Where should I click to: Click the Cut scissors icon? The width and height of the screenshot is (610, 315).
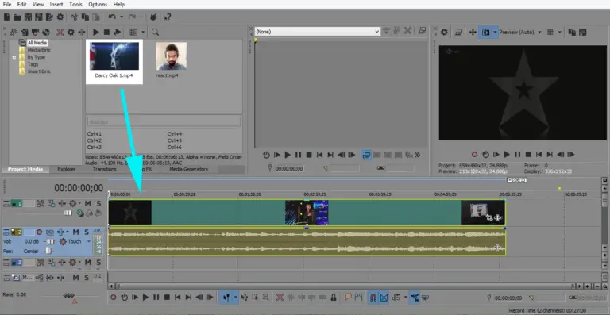pyautogui.click(x=74, y=17)
